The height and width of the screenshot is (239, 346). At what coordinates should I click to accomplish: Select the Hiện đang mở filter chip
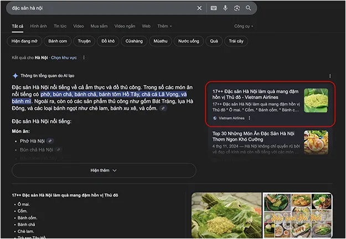24,41
